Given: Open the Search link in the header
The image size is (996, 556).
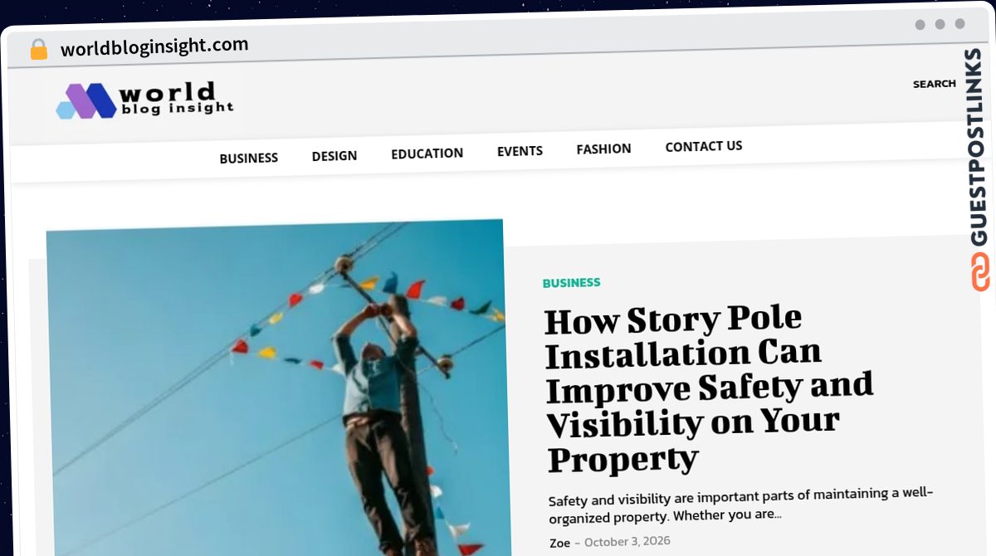Looking at the screenshot, I should [x=934, y=84].
